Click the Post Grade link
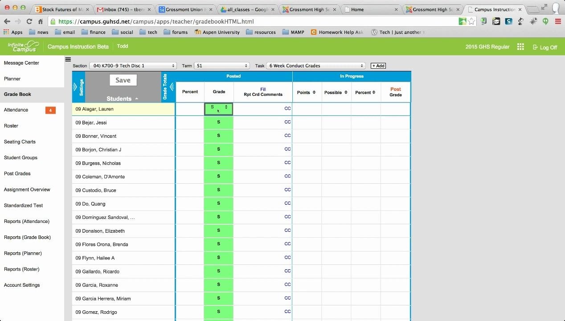This screenshot has width=565, height=321. (396, 92)
